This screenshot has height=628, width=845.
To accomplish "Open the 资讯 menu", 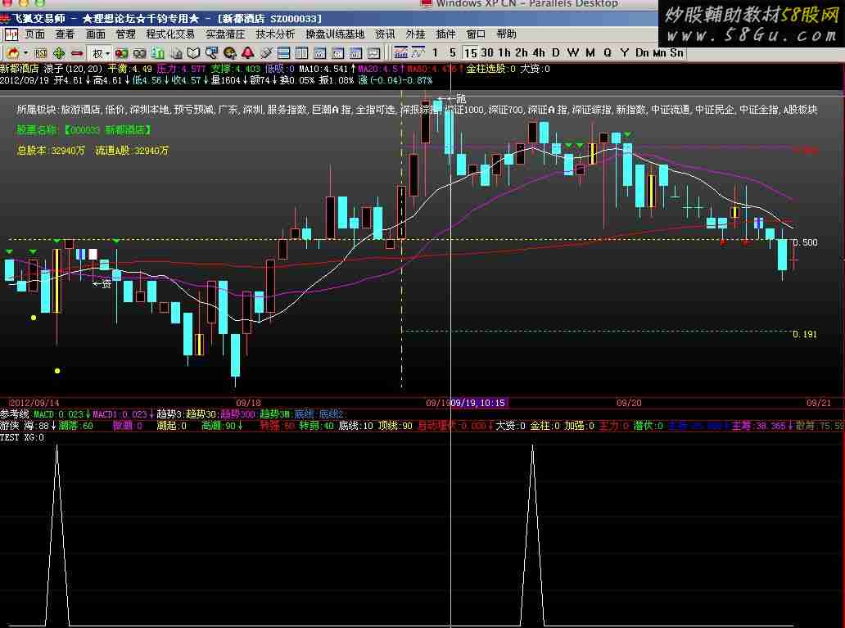I will pyautogui.click(x=385, y=34).
